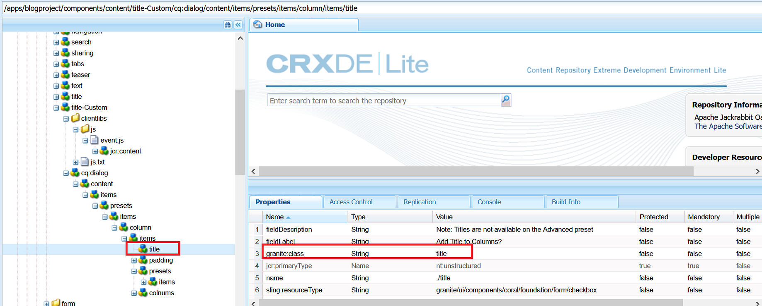Viewport: 762px width, 306px height.
Task: Sort by the Type column header
Action: 390,217
